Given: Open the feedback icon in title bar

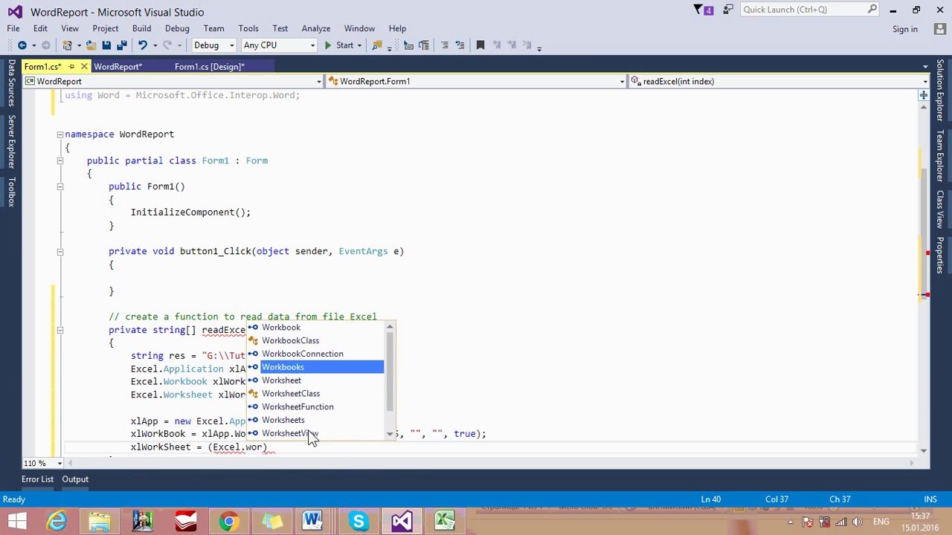Looking at the screenshot, I should click(727, 10).
